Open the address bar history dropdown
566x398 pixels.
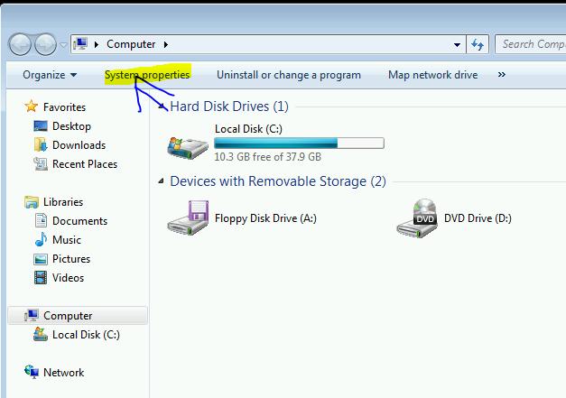click(457, 45)
